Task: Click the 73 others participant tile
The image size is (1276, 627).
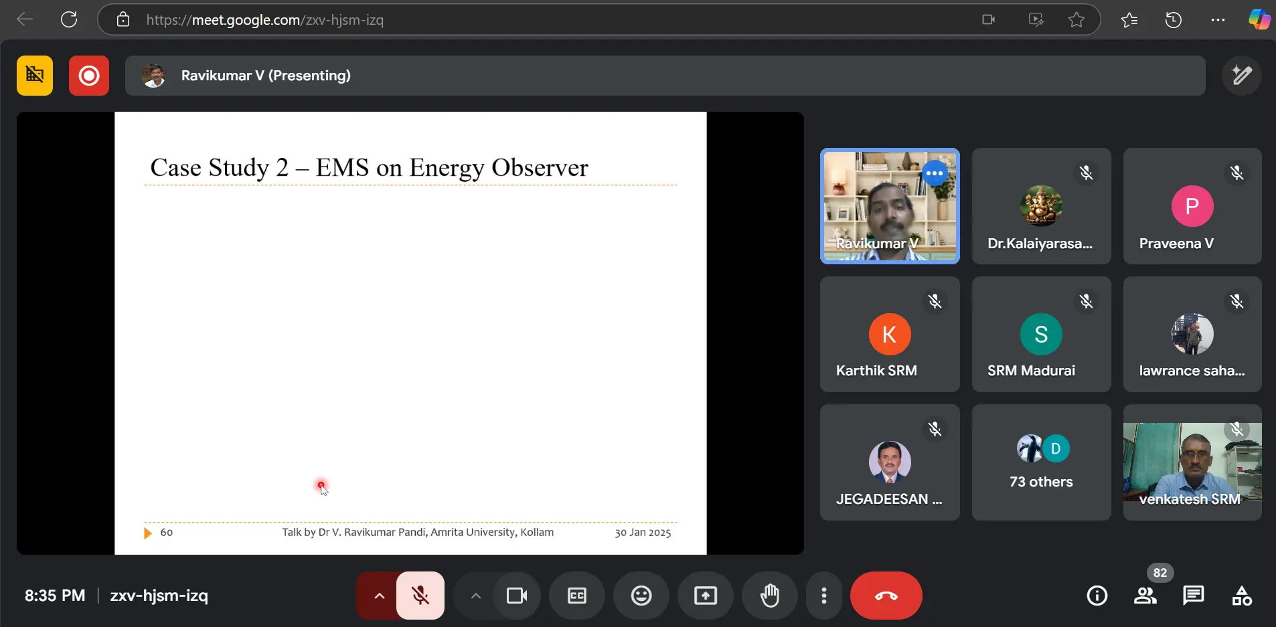Action: tap(1041, 462)
